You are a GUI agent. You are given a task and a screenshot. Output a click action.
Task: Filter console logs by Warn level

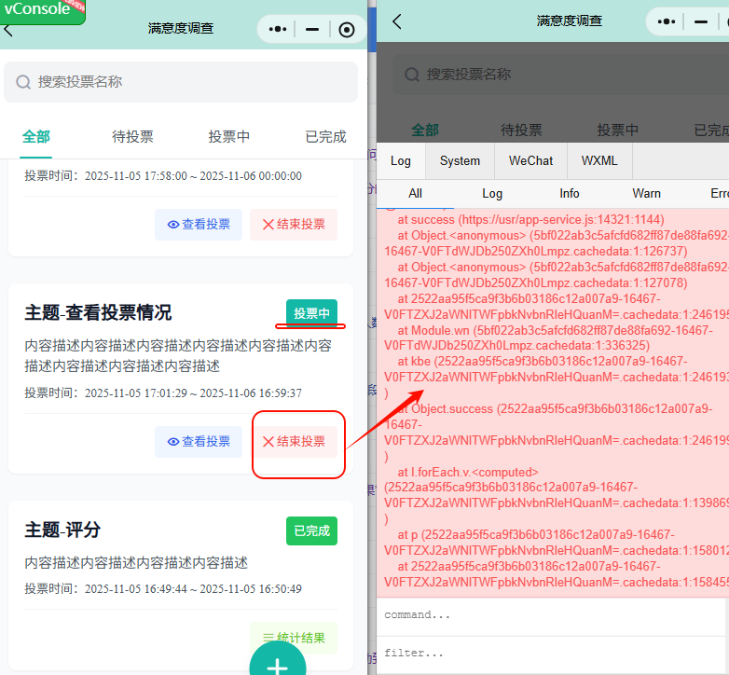pyautogui.click(x=646, y=193)
